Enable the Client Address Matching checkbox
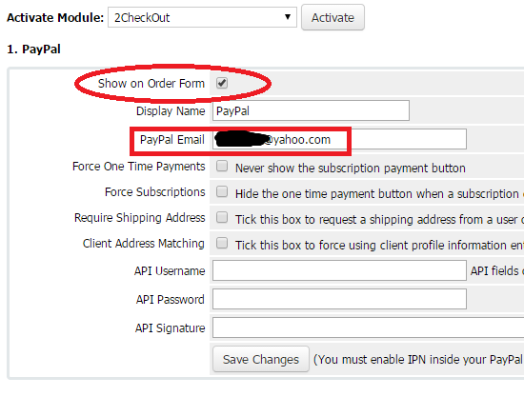This screenshot has height=397, width=524. (222, 243)
